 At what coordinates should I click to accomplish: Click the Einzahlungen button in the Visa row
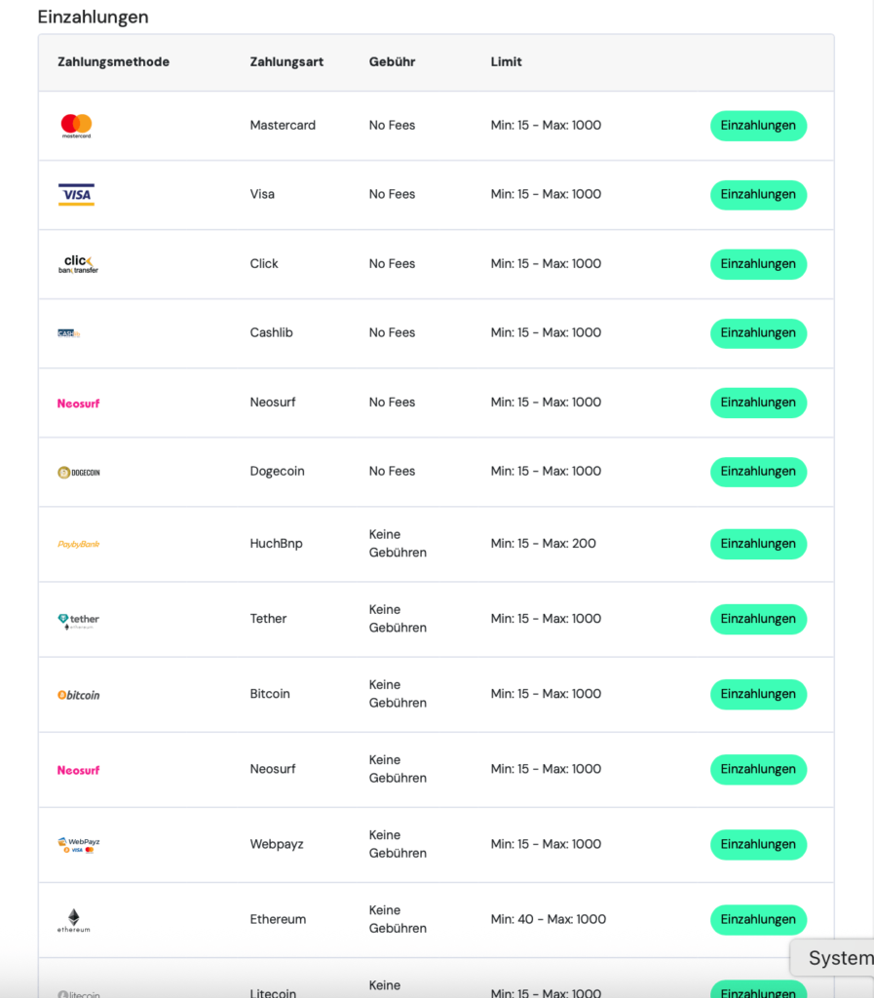[758, 195]
